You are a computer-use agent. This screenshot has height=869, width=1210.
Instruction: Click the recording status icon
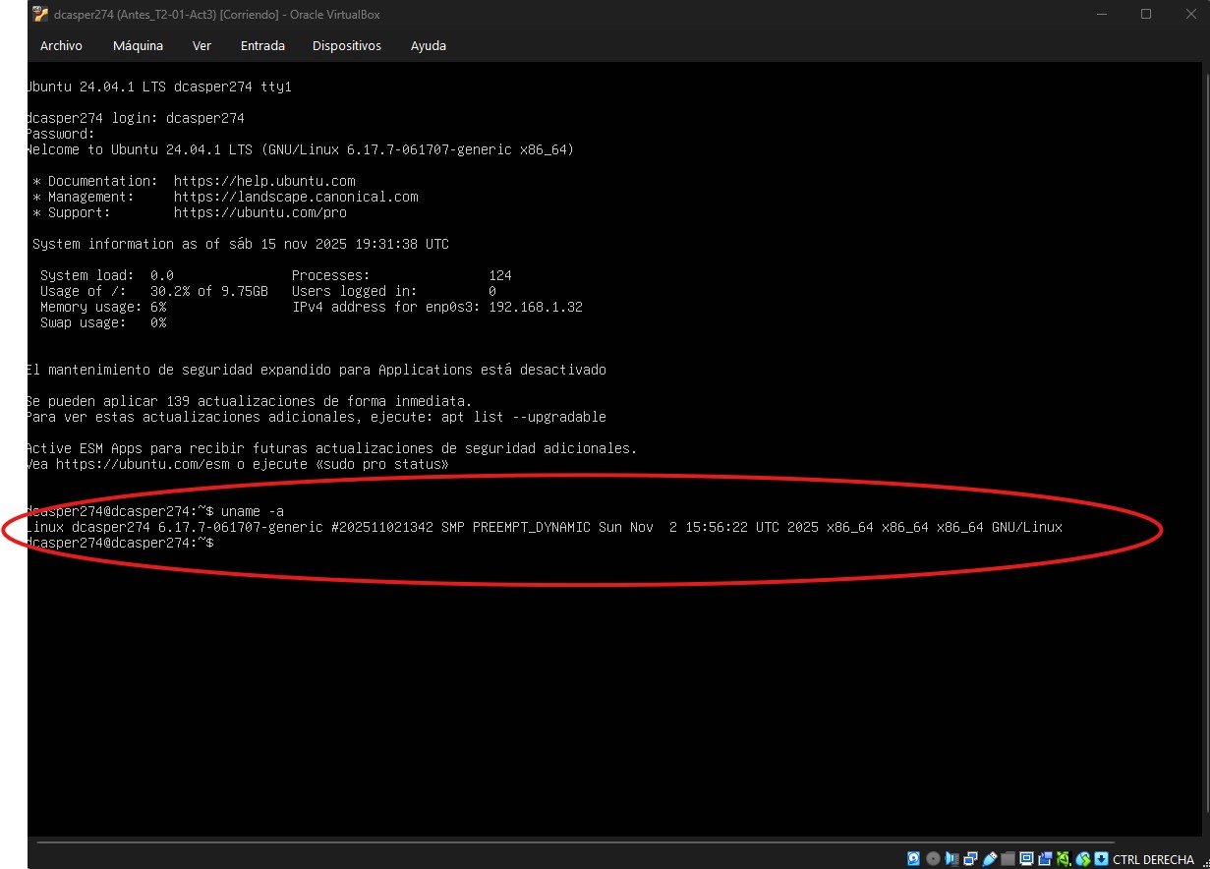tap(1045, 858)
